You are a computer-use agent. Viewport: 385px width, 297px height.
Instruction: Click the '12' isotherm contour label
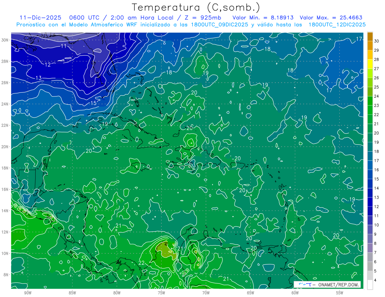point(47,65)
